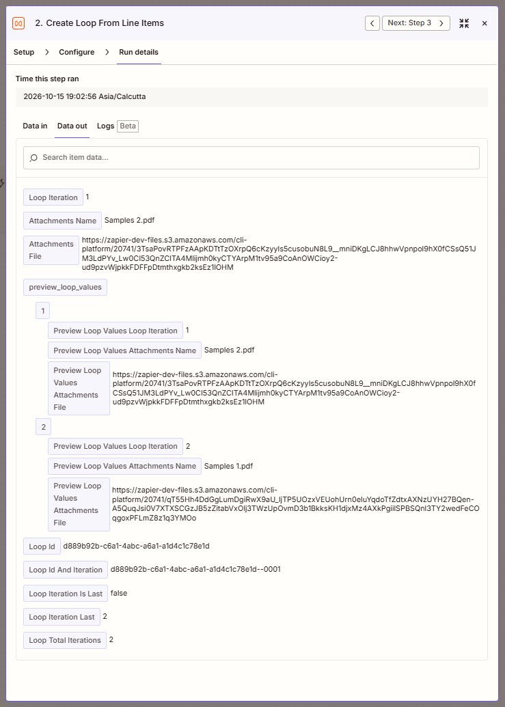The height and width of the screenshot is (707, 505).
Task: Select the Loop Id label
Action: coord(42,546)
